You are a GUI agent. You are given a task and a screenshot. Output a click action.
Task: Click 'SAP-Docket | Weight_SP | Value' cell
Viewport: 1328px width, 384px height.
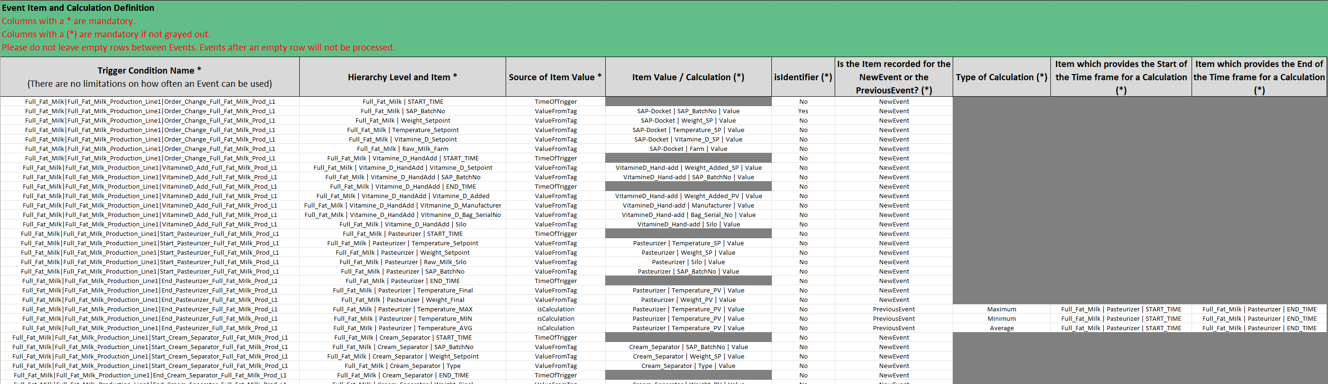click(688, 121)
